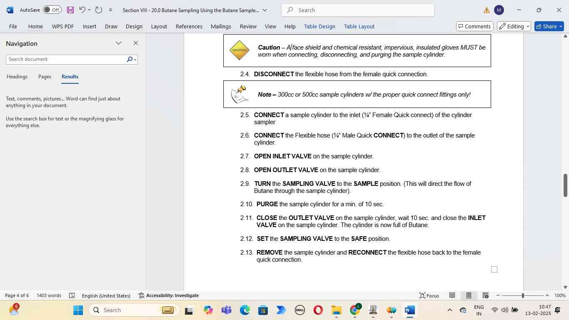Click the zoom slider handle
569x320 pixels.
(x=523, y=295)
